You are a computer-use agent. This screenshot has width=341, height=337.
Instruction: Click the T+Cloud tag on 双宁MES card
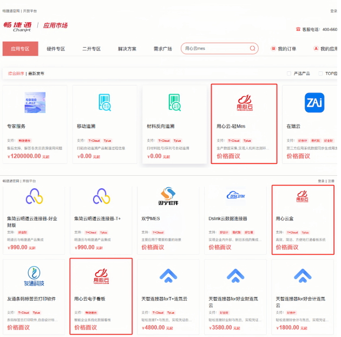[158, 233]
